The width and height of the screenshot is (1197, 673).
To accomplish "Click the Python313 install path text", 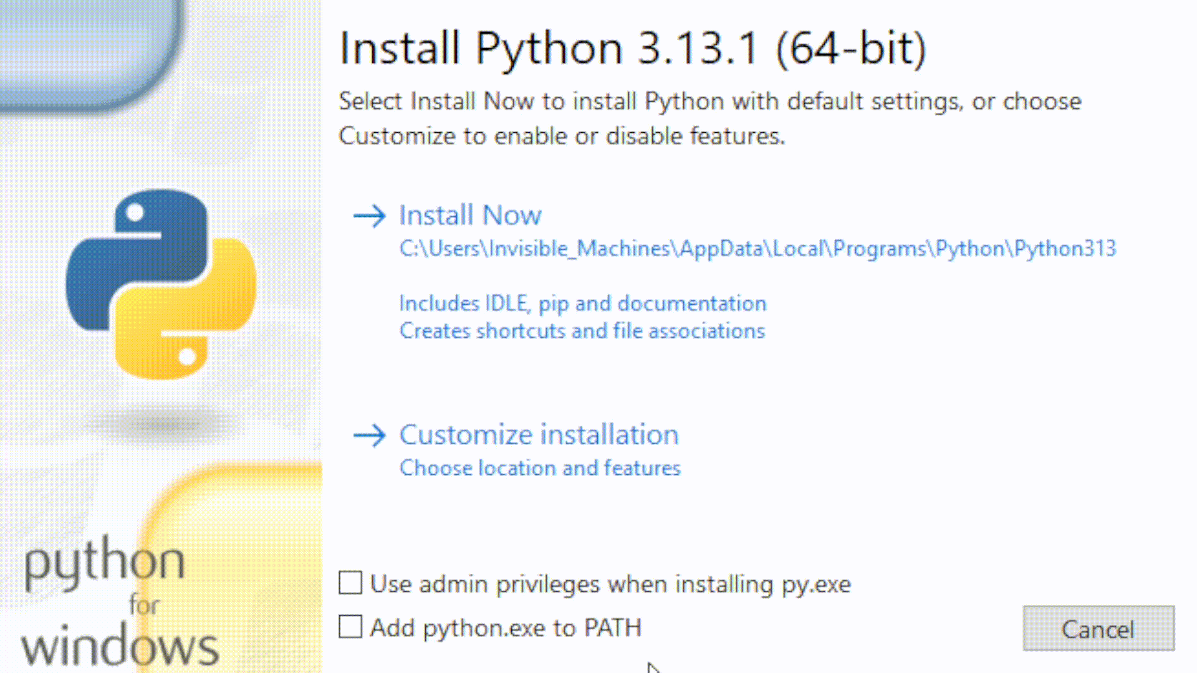I will pyautogui.click(x=757, y=249).
